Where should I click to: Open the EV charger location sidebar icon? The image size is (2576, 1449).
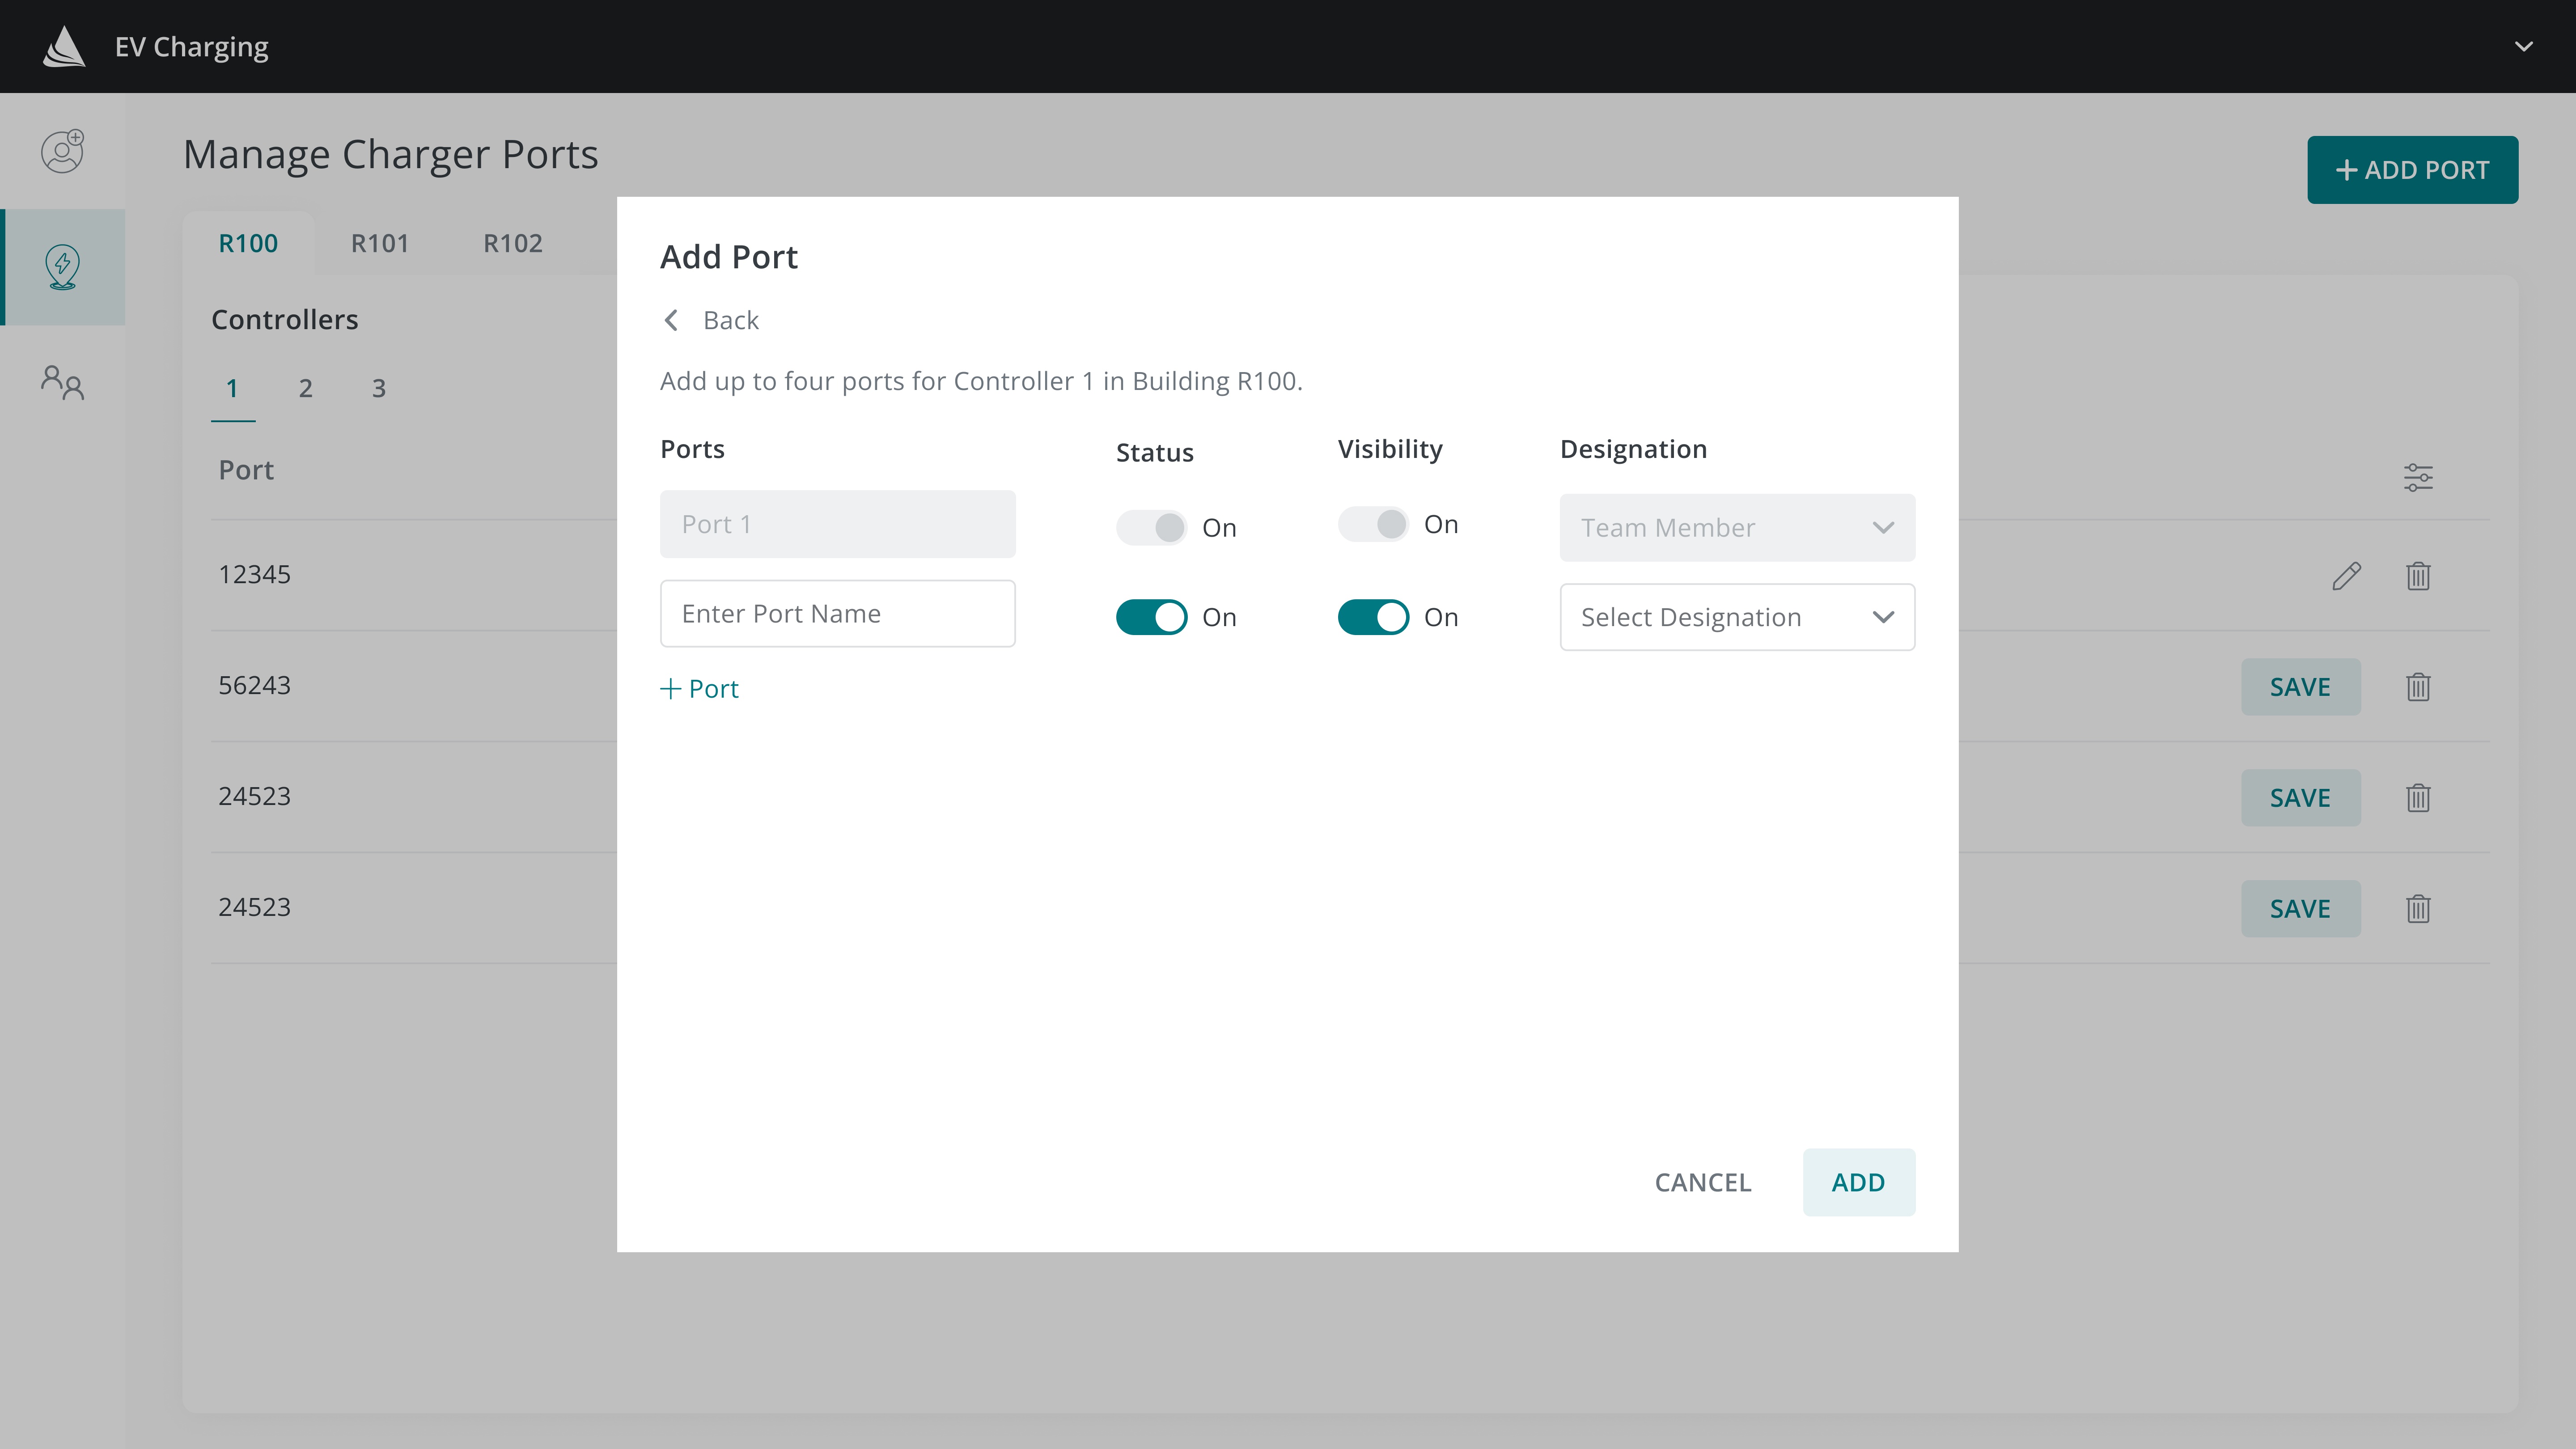pyautogui.click(x=62, y=267)
